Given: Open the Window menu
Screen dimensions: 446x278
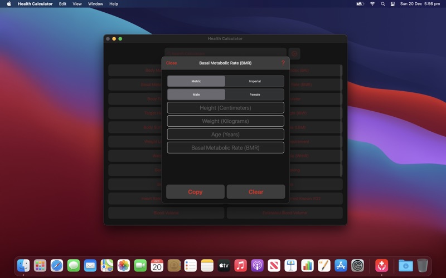Looking at the screenshot, I should click(x=95, y=4).
